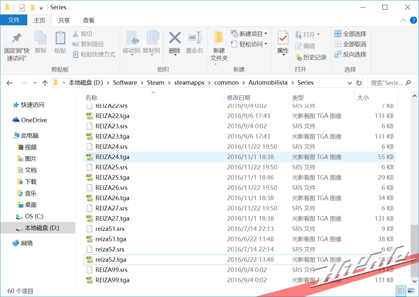Click steamapps in the address path

[x=189, y=83]
